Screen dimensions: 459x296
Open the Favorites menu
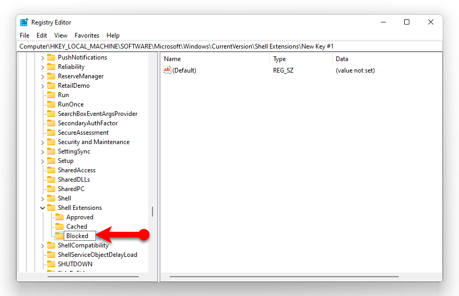point(87,35)
